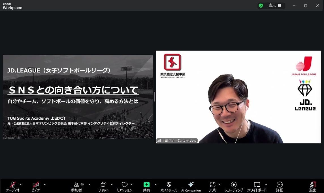Viewport: 324px width, 193px height.
Task: Expand participants options caret beside 参加者
Action: click(89, 185)
